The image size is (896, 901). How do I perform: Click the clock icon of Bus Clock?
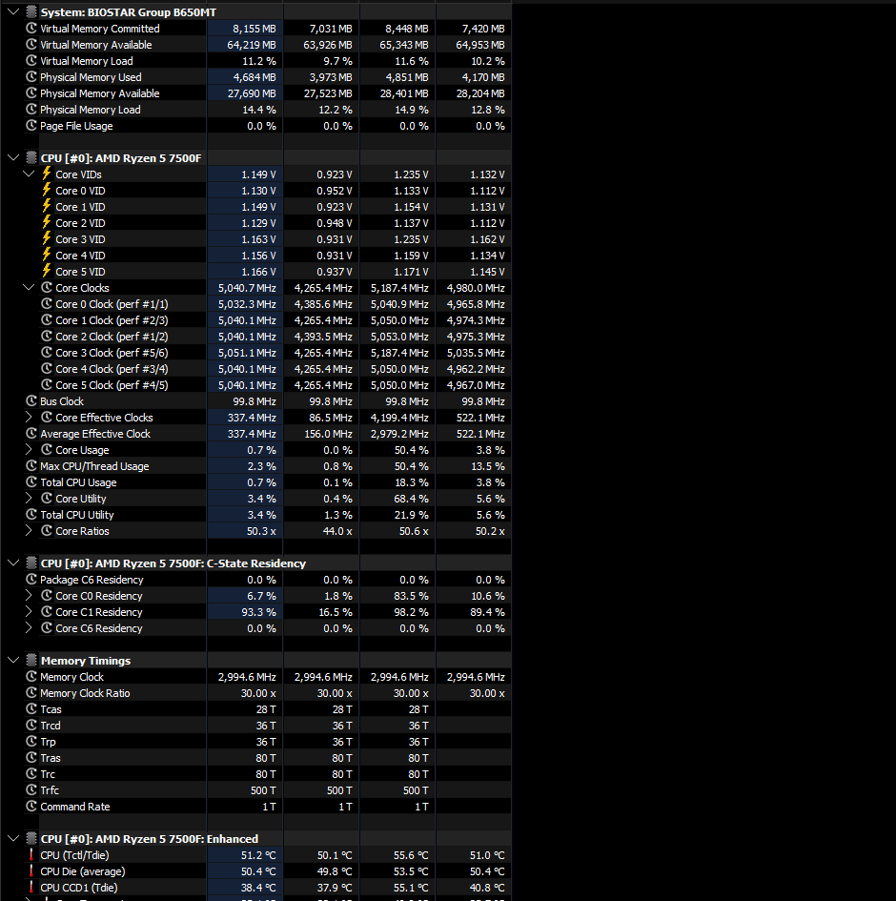[x=31, y=401]
